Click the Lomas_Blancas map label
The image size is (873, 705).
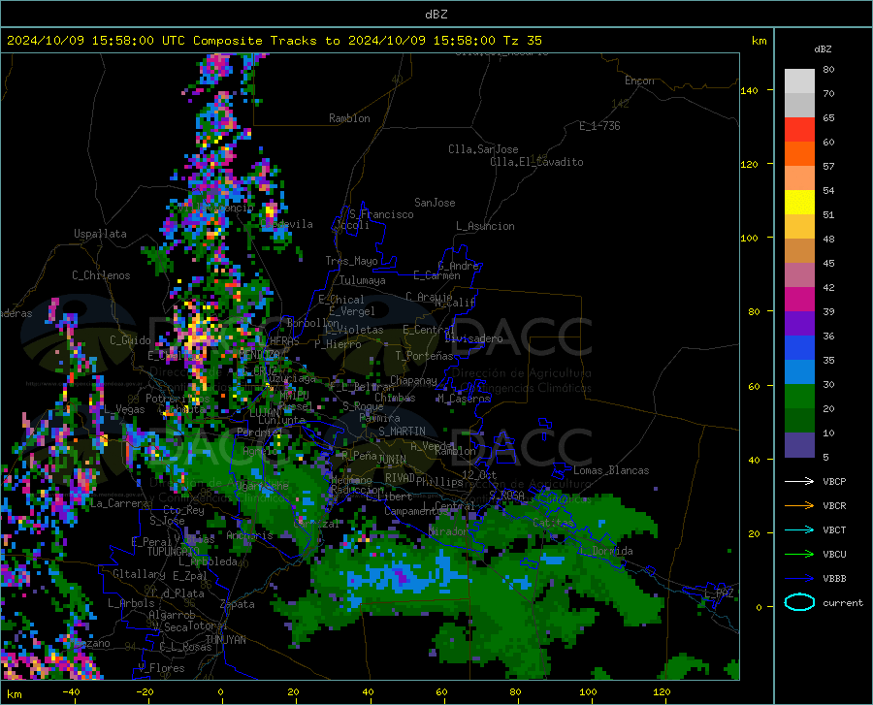[x=611, y=470]
